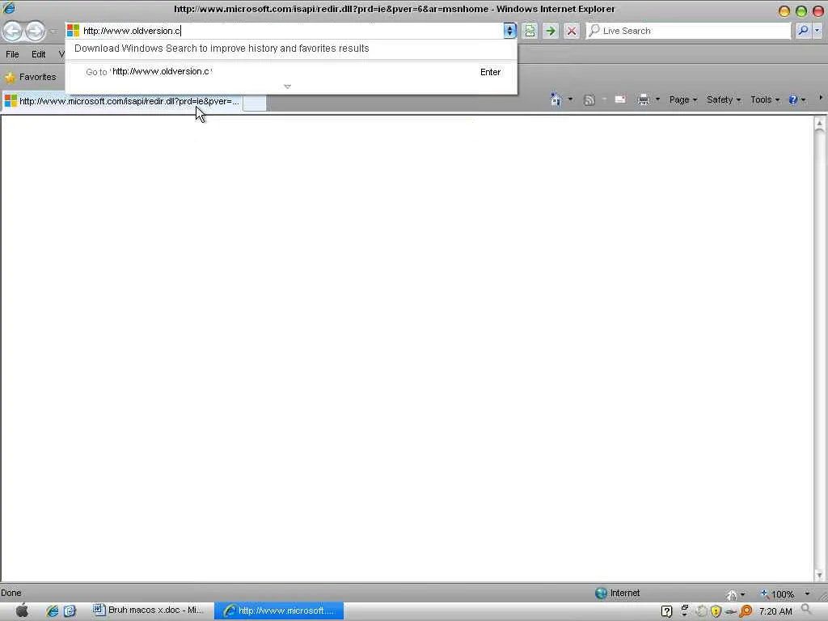This screenshot has width=828, height=621.
Task: Open a new blank tab
Action: coord(255,103)
